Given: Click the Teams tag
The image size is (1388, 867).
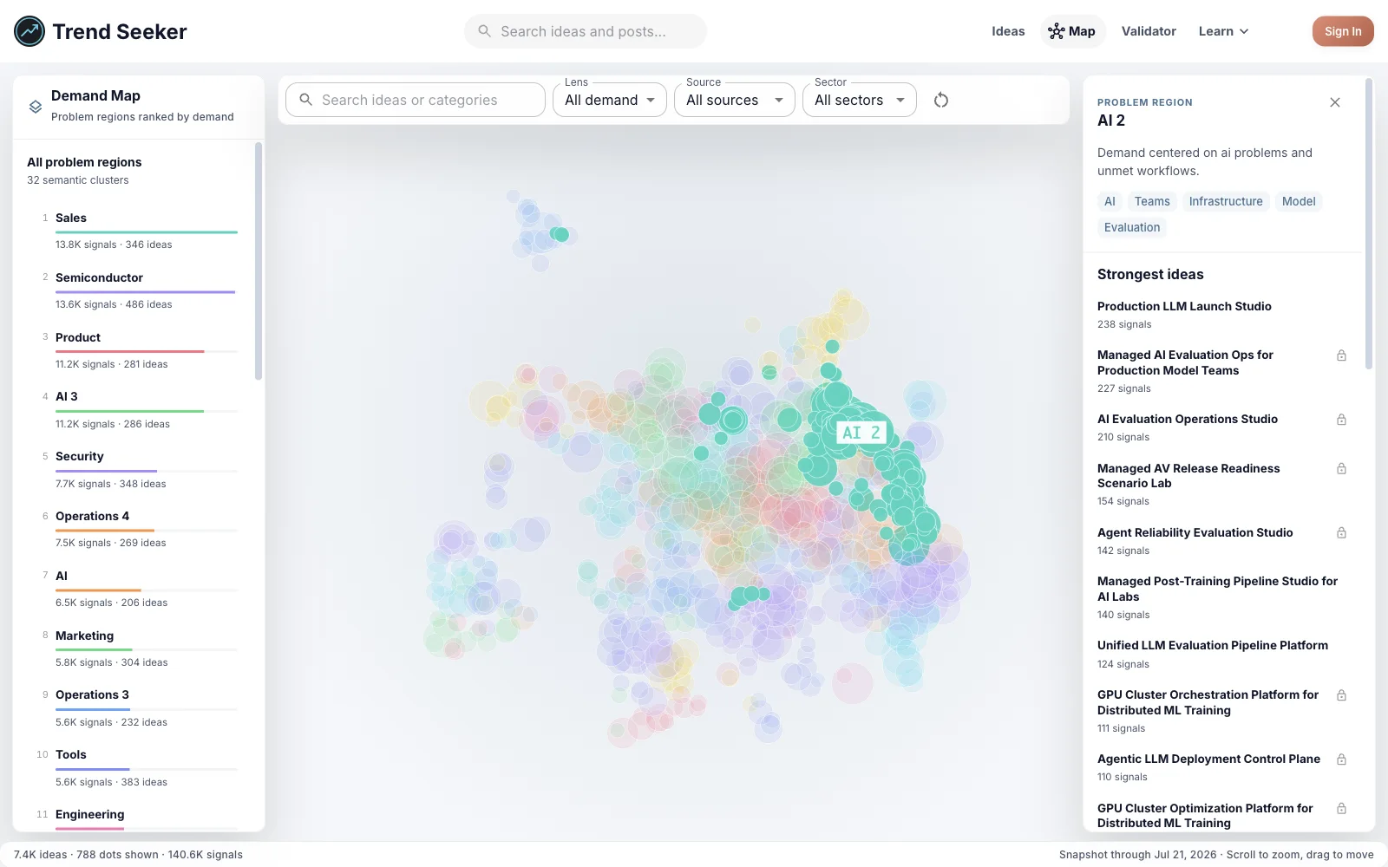Looking at the screenshot, I should click(x=1152, y=201).
